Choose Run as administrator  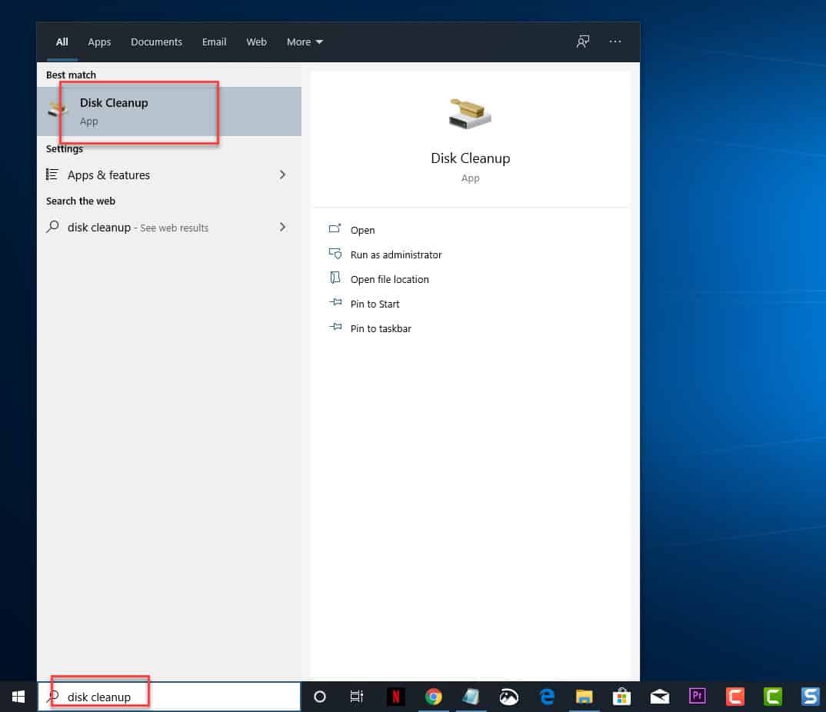point(396,255)
